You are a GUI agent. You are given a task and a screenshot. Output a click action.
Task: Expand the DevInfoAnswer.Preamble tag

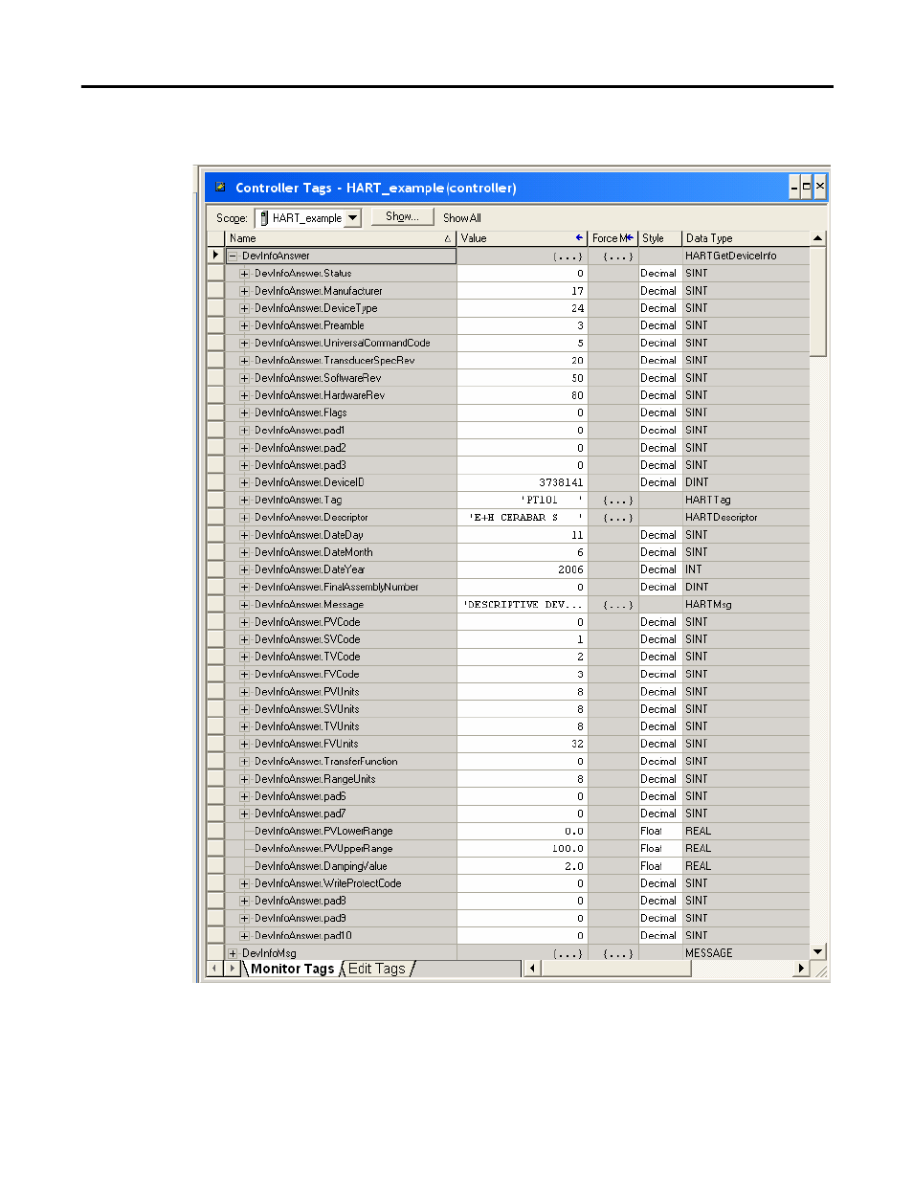tap(245, 325)
